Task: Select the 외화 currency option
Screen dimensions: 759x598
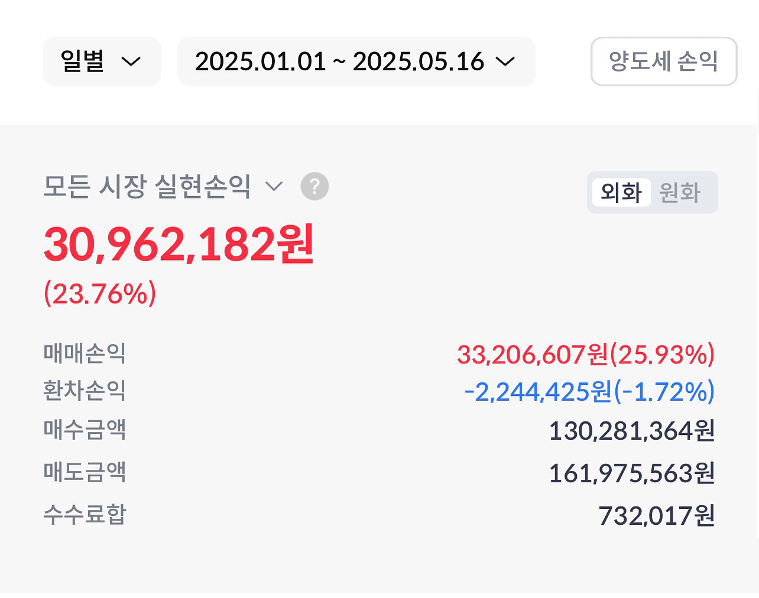Action: [x=621, y=193]
